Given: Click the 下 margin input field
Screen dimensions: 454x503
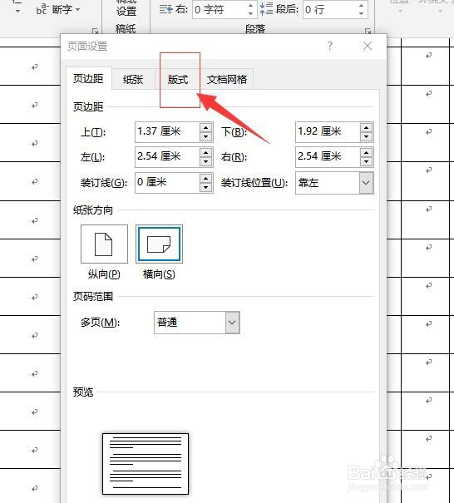Looking at the screenshot, I should (328, 132).
